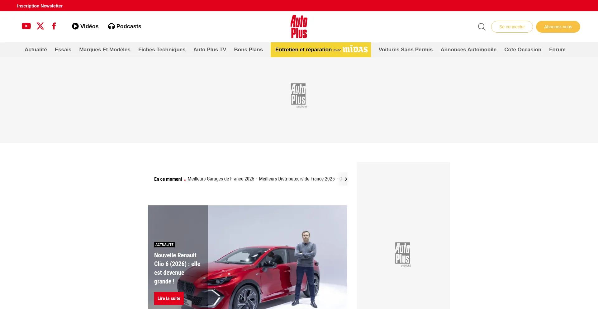Screen dimensions: 598x309
Task: Open the Nouvelle Renault Clio 6 headline
Action: tap(177, 268)
